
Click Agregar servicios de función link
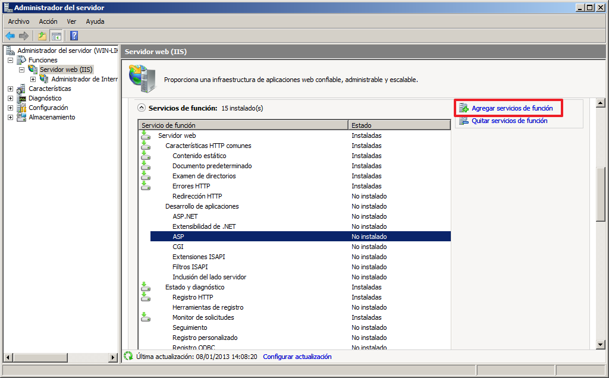[511, 108]
